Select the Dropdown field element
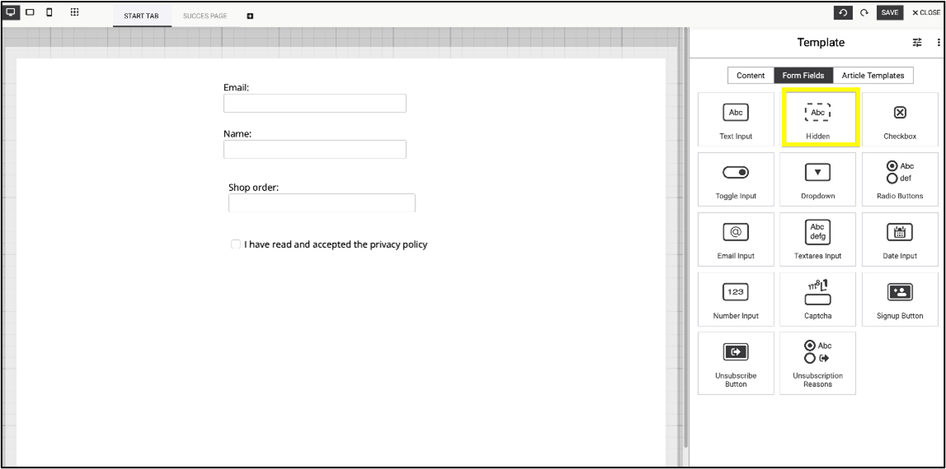Viewport: 946px width, 469px height. tap(817, 179)
